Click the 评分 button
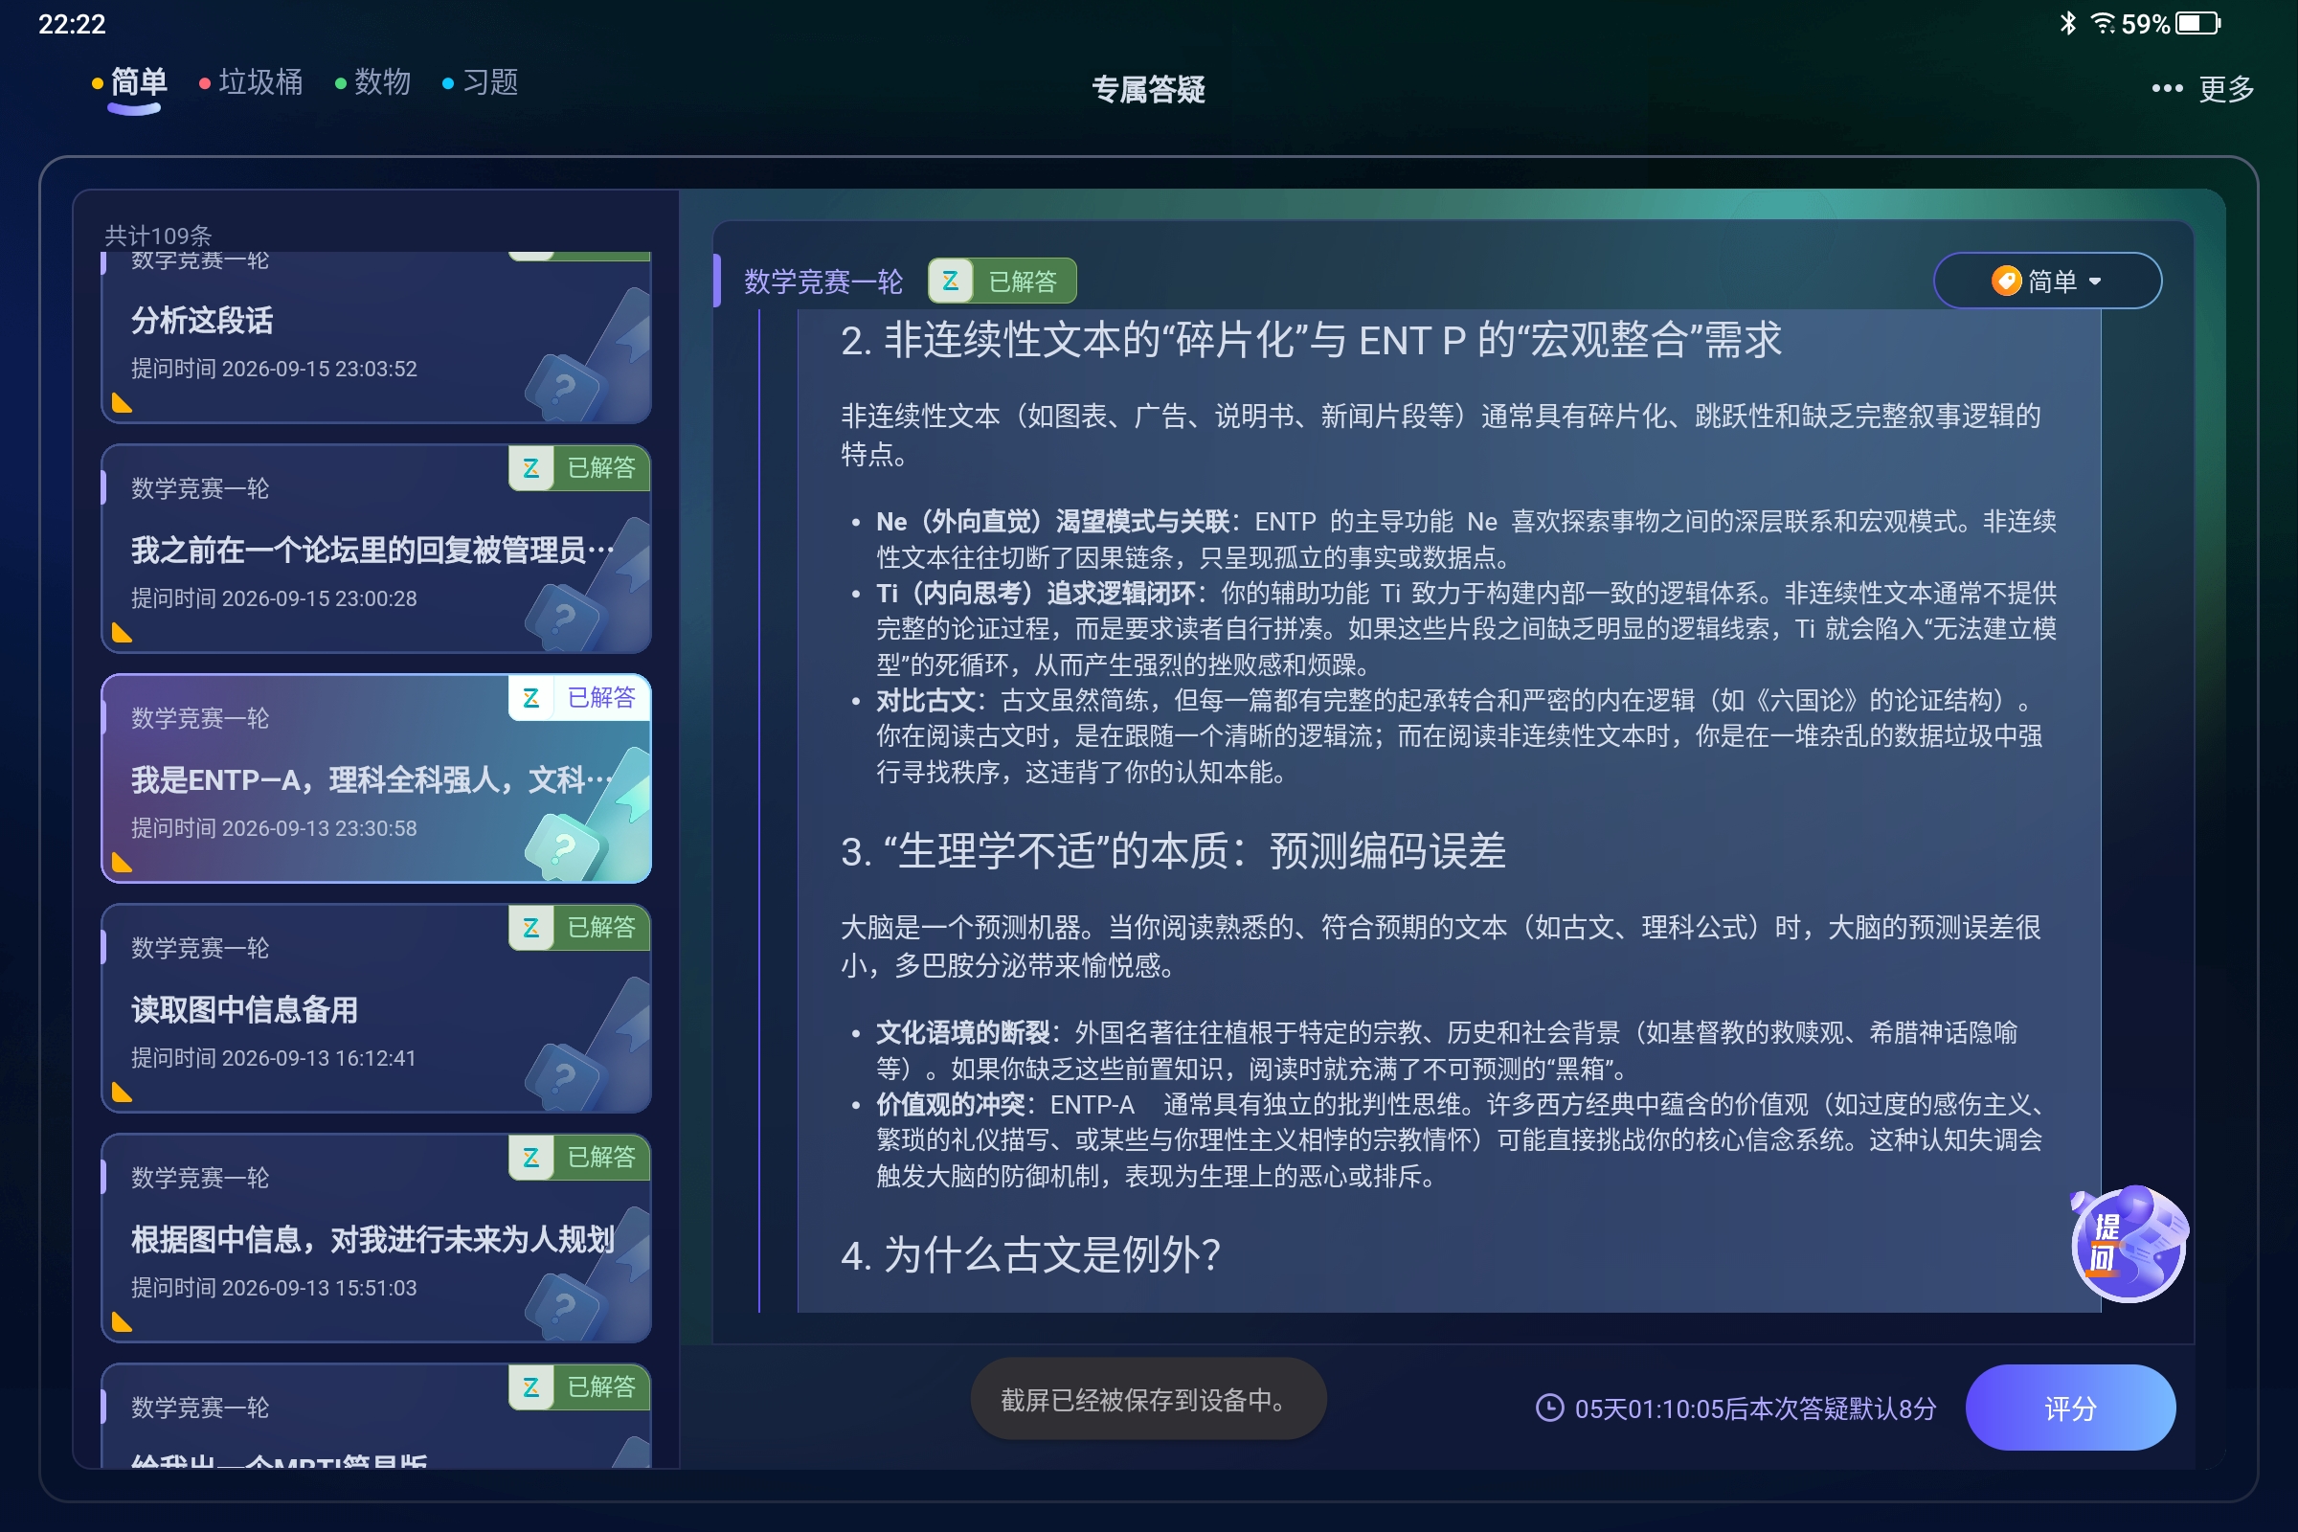Image resolution: width=2298 pixels, height=1532 pixels. (2069, 1408)
